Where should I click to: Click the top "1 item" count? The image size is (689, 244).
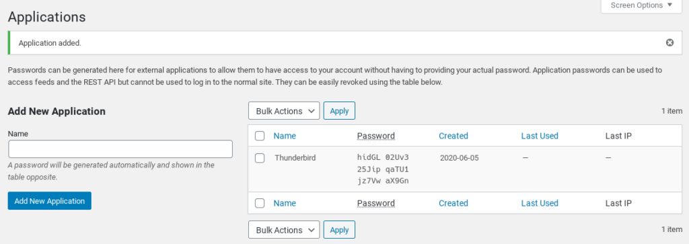pos(672,111)
